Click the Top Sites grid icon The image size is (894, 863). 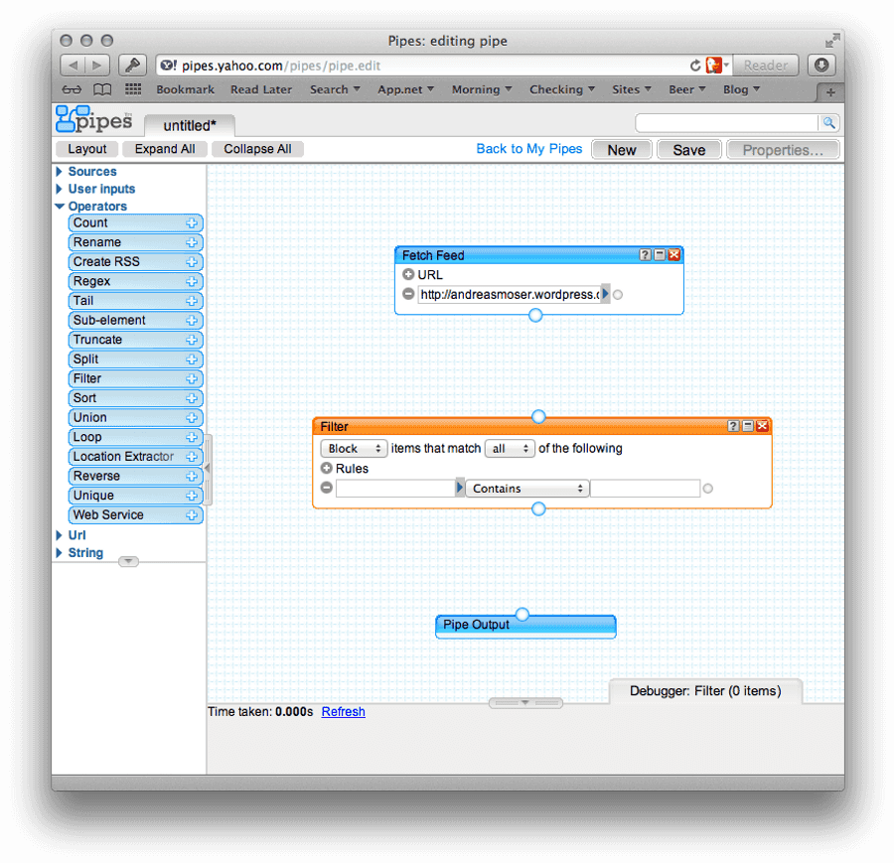tap(133, 89)
